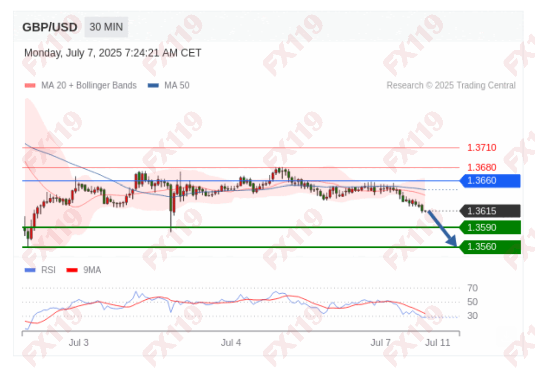Click the red 1.3710 resistance label
This screenshot has width=535, height=369.
pyautogui.click(x=482, y=148)
